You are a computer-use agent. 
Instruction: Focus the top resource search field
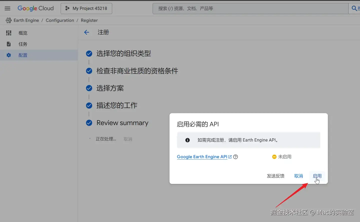tap(250, 8)
